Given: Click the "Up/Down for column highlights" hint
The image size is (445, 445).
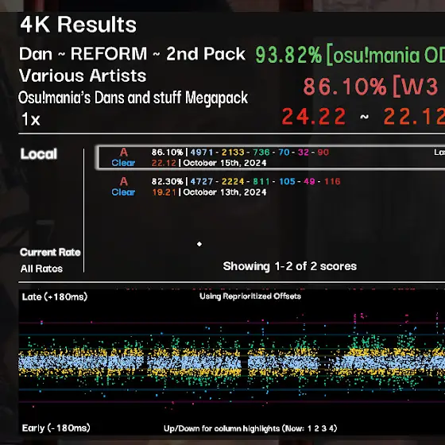Looking at the screenshot, I should [x=250, y=428].
